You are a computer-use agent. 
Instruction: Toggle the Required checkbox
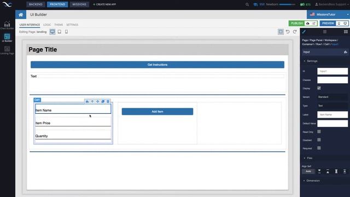pos(319,148)
